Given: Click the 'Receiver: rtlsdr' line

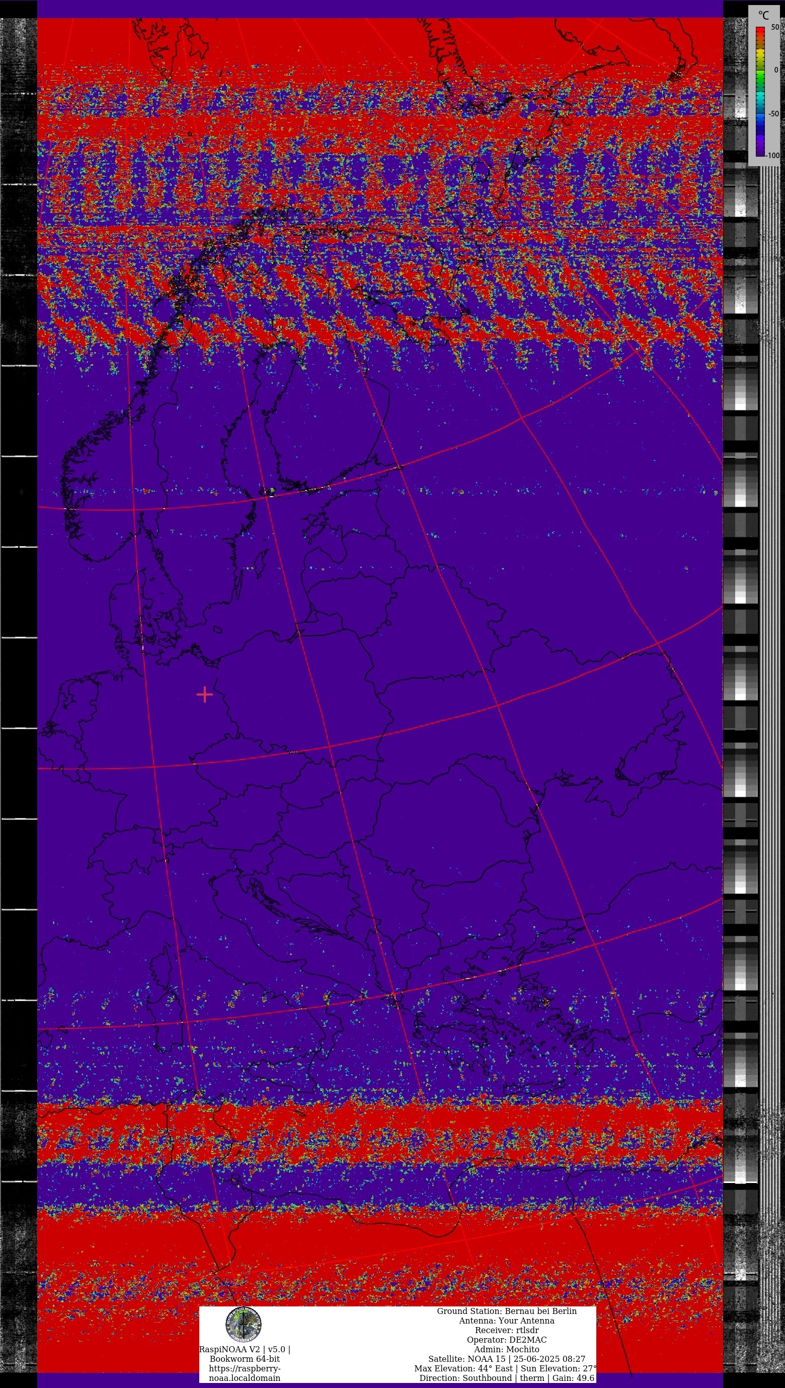Looking at the screenshot, I should (507, 1330).
